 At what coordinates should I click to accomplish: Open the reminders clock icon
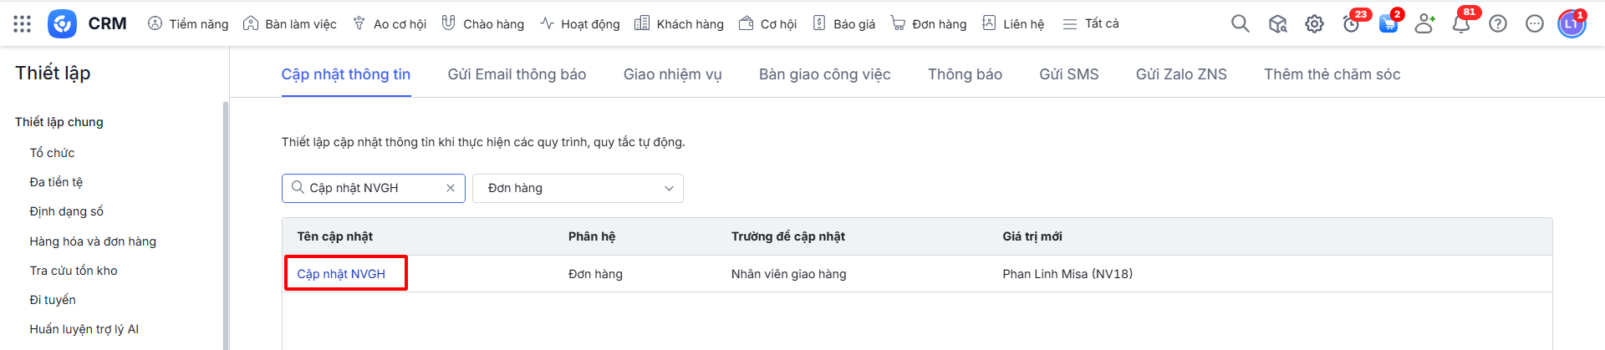point(1351,23)
